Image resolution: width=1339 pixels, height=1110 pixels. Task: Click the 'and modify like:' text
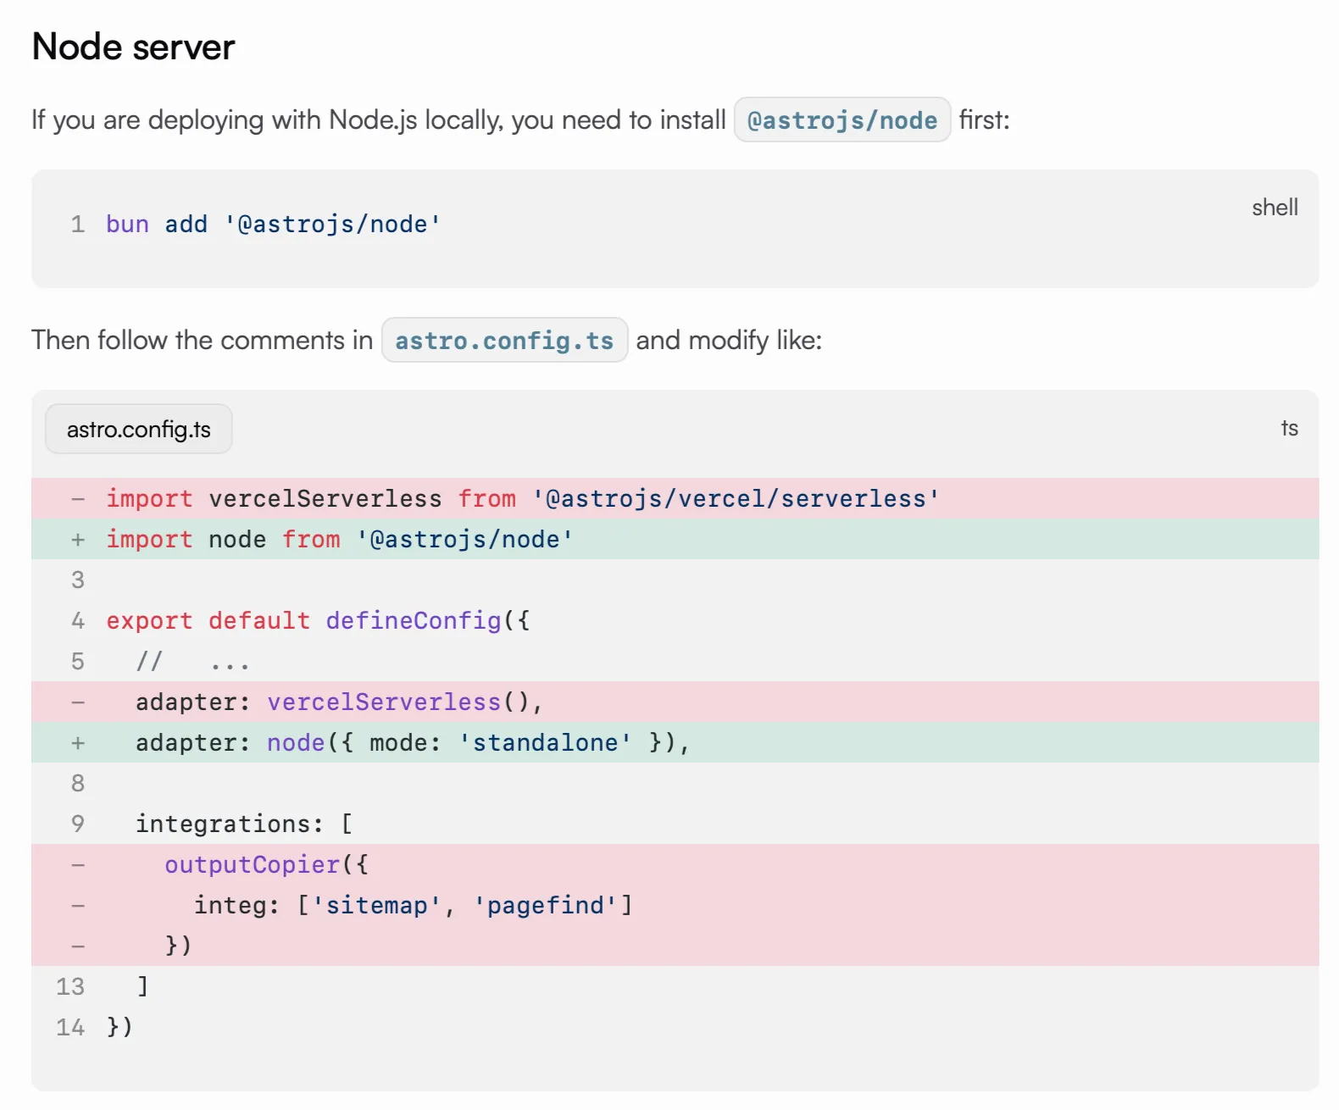click(x=729, y=341)
